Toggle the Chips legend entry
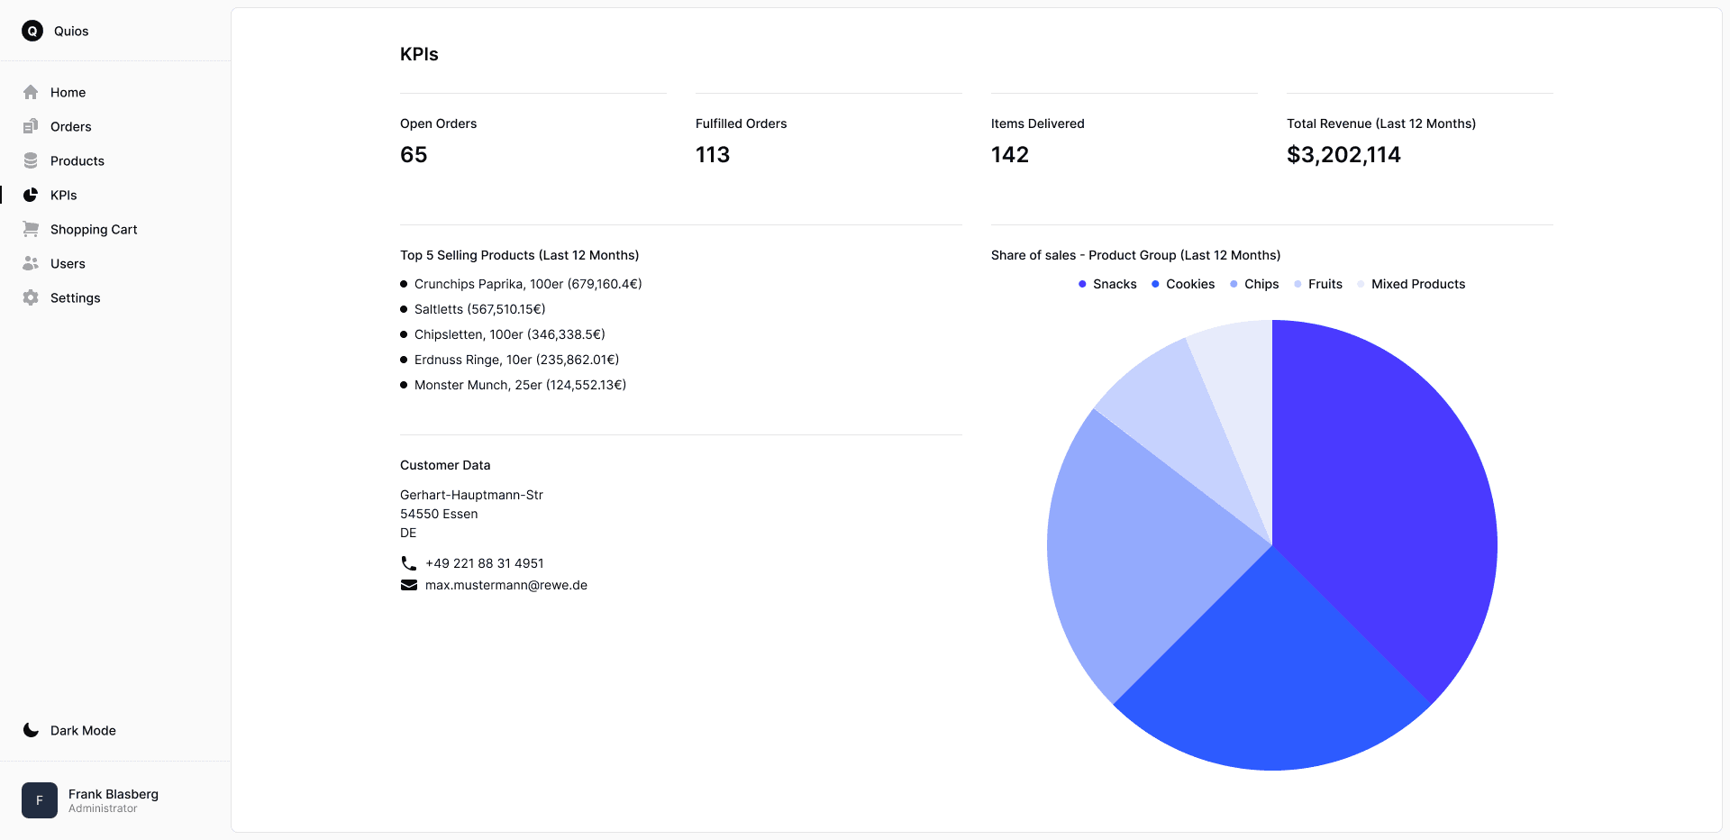1730x840 pixels. [1254, 284]
